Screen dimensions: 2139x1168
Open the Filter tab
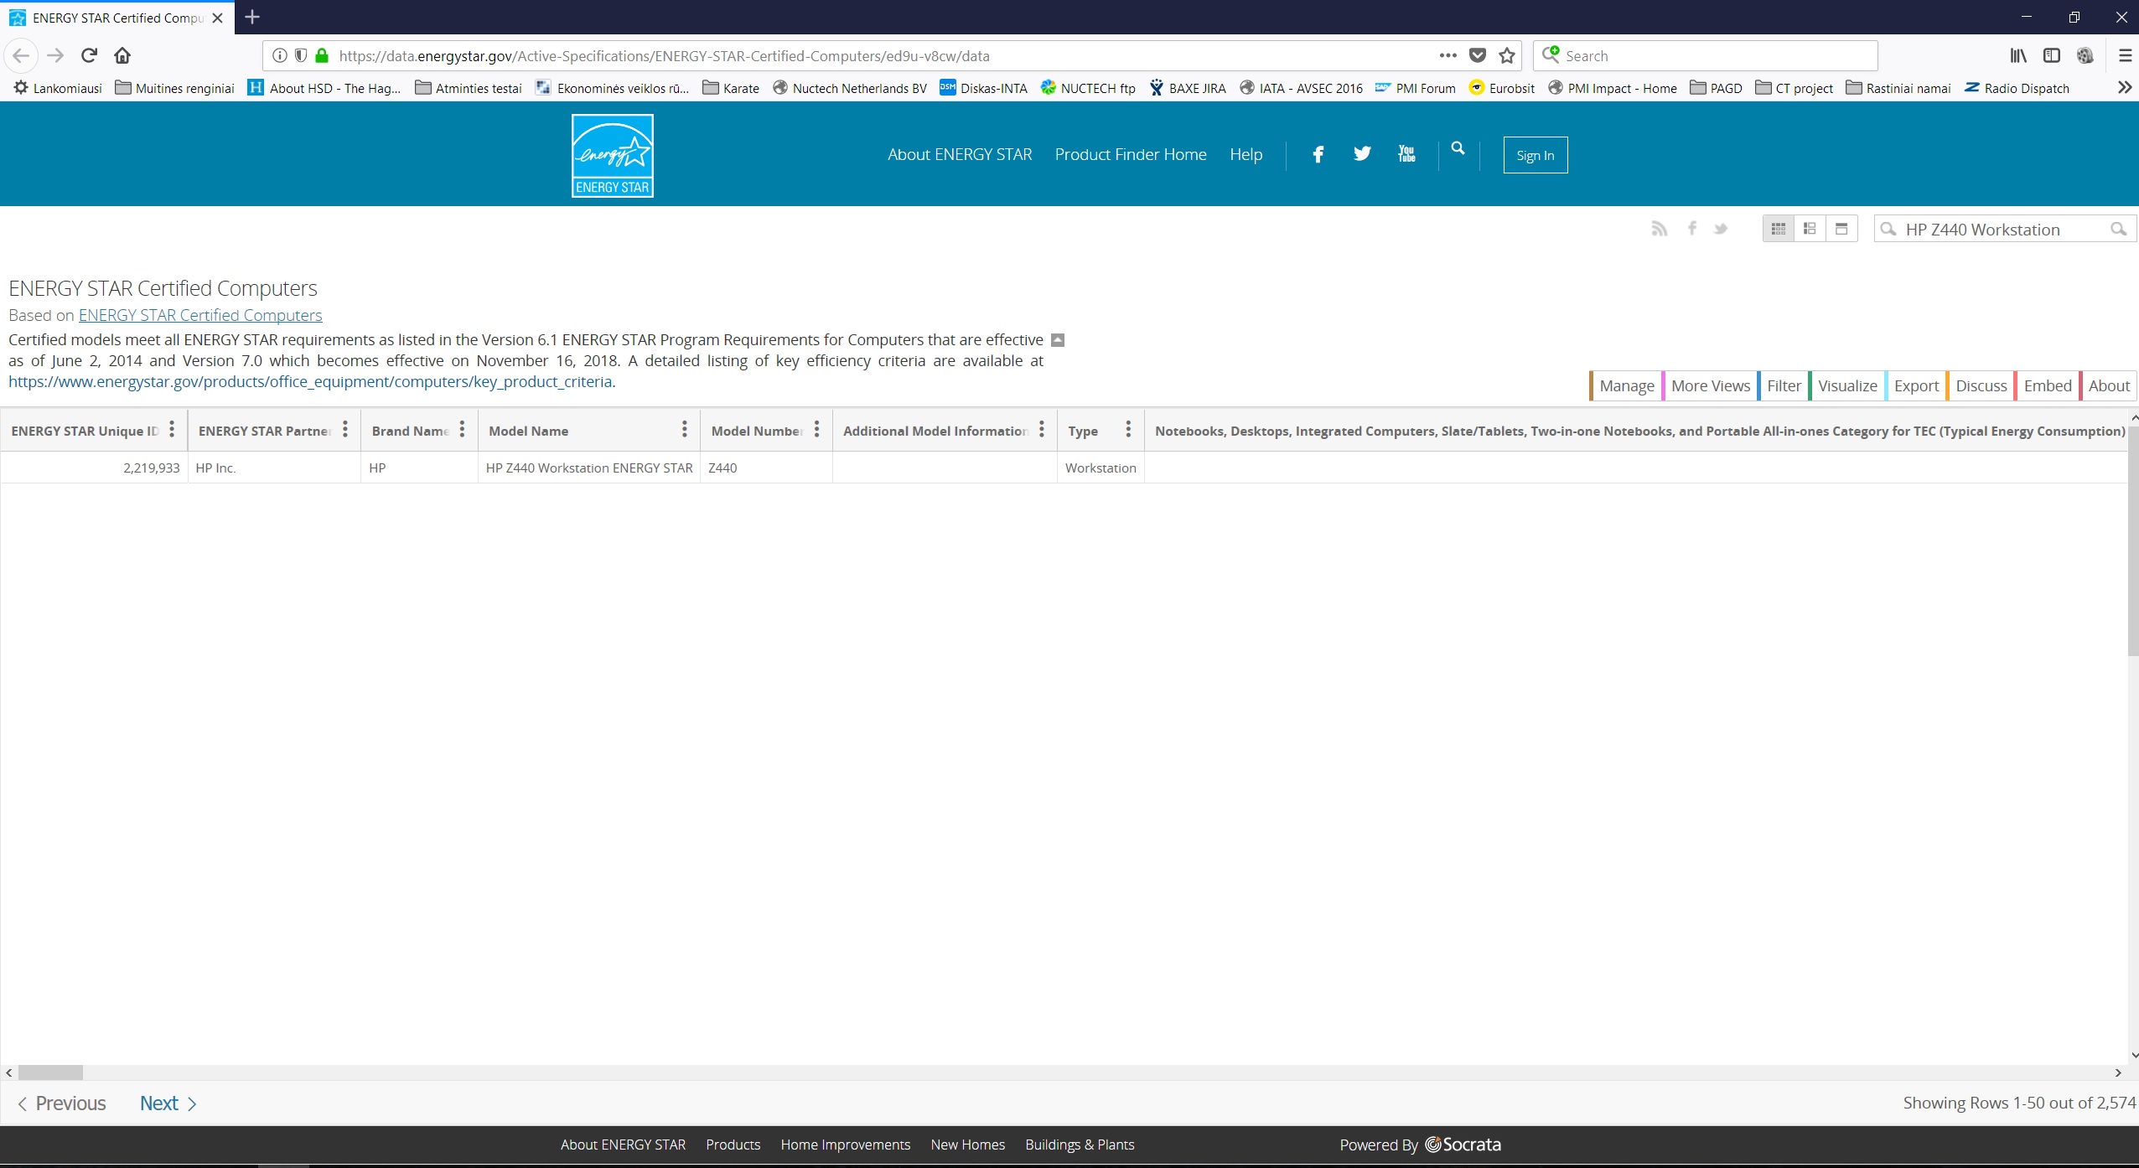pyautogui.click(x=1783, y=385)
